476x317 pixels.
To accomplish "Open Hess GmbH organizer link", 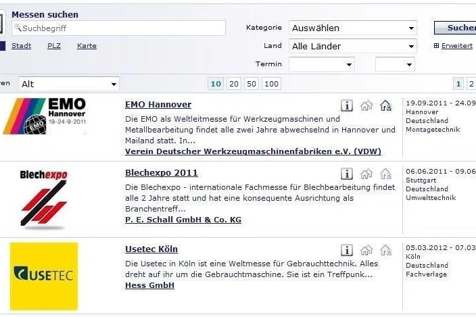I will pos(149,285).
